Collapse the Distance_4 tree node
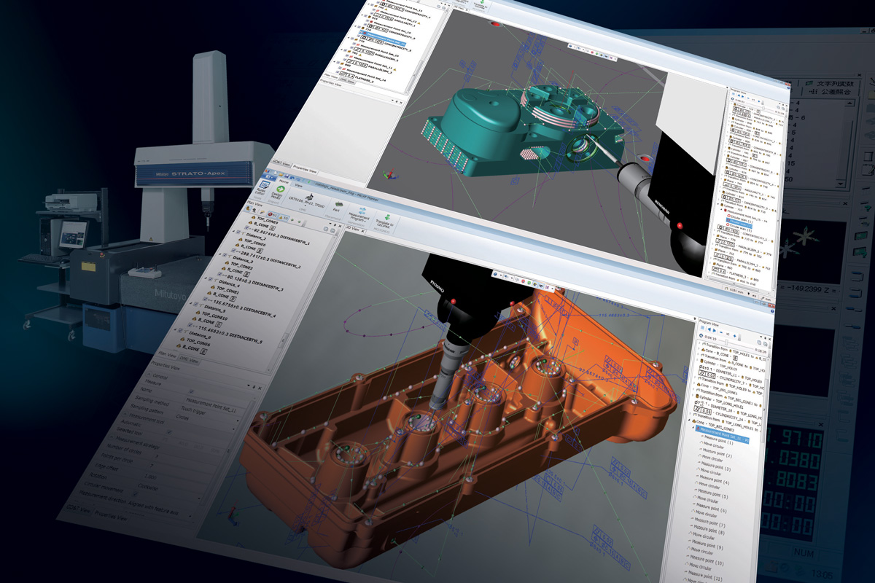875x583 pixels. (206, 278)
